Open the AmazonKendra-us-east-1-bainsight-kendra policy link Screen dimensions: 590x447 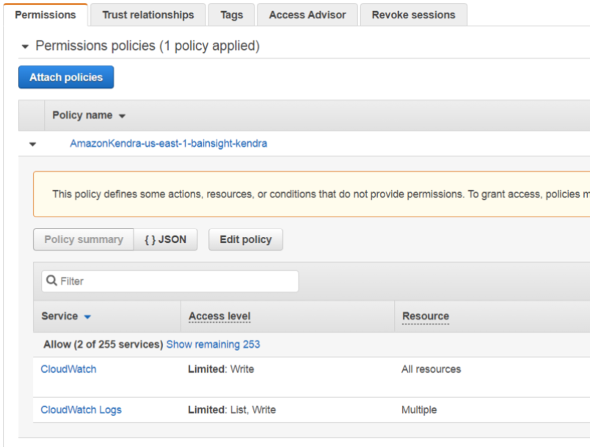coord(168,144)
